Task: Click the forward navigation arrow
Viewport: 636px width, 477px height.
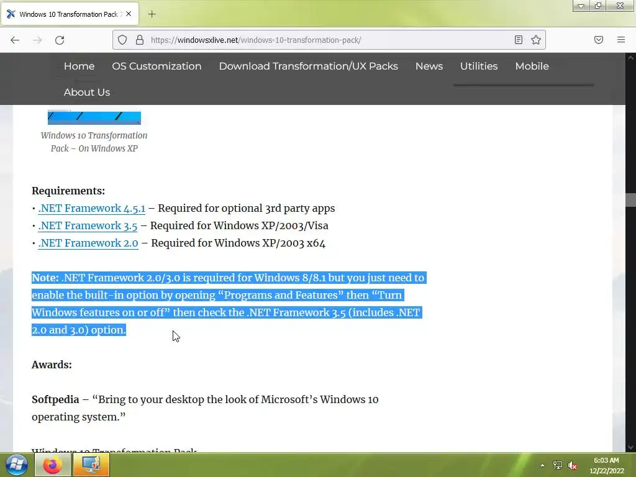Action: pyautogui.click(x=37, y=40)
